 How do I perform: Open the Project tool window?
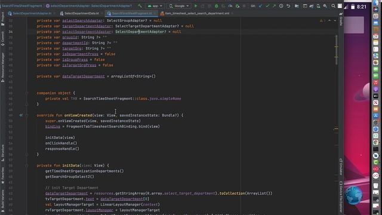coord(2,19)
